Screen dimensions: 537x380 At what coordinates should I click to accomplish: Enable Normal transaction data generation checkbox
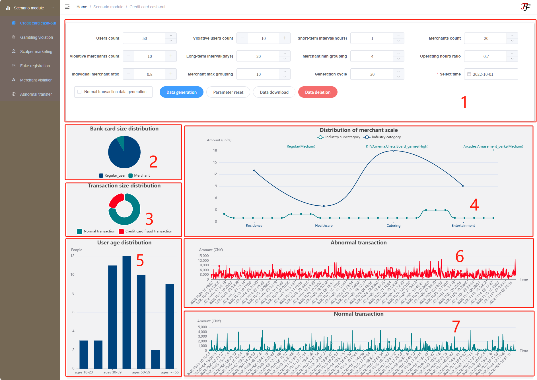(x=80, y=92)
